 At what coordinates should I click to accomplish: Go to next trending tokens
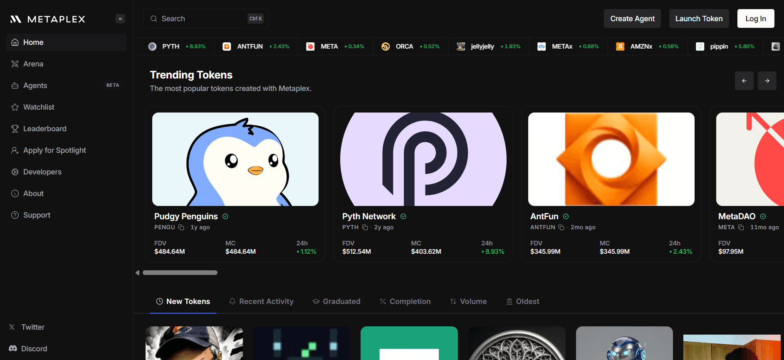pyautogui.click(x=767, y=81)
